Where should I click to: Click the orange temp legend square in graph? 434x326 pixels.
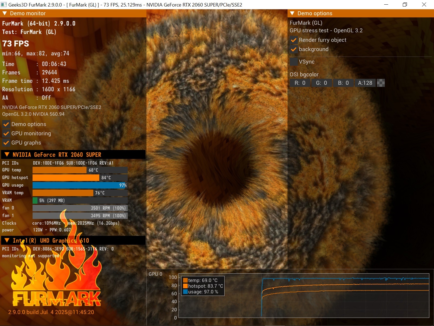tap(185, 280)
